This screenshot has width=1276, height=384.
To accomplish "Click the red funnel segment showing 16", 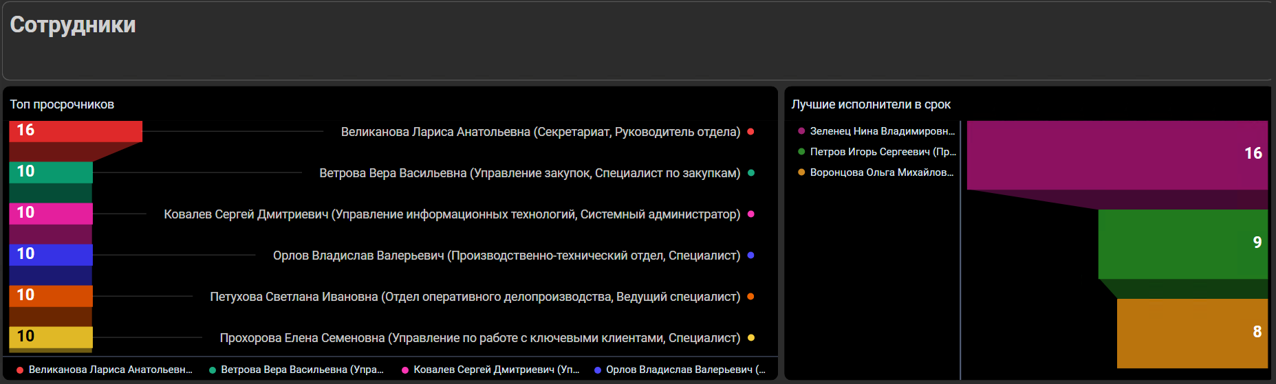I will (x=76, y=131).
